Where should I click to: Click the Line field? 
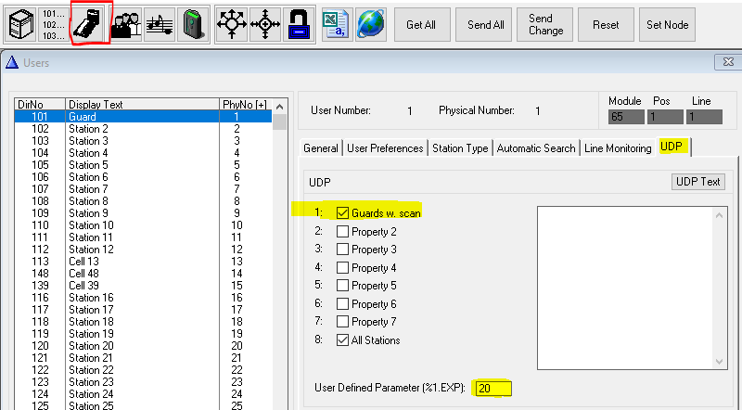click(704, 117)
